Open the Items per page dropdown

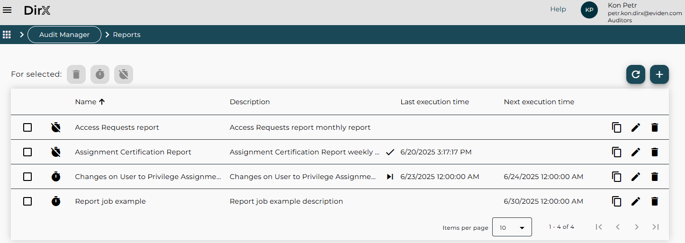point(512,227)
